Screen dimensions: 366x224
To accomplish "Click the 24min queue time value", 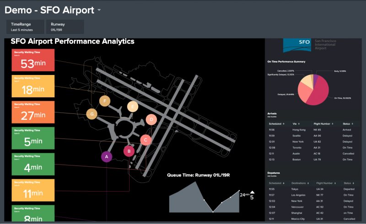I will click(x=245, y=195).
